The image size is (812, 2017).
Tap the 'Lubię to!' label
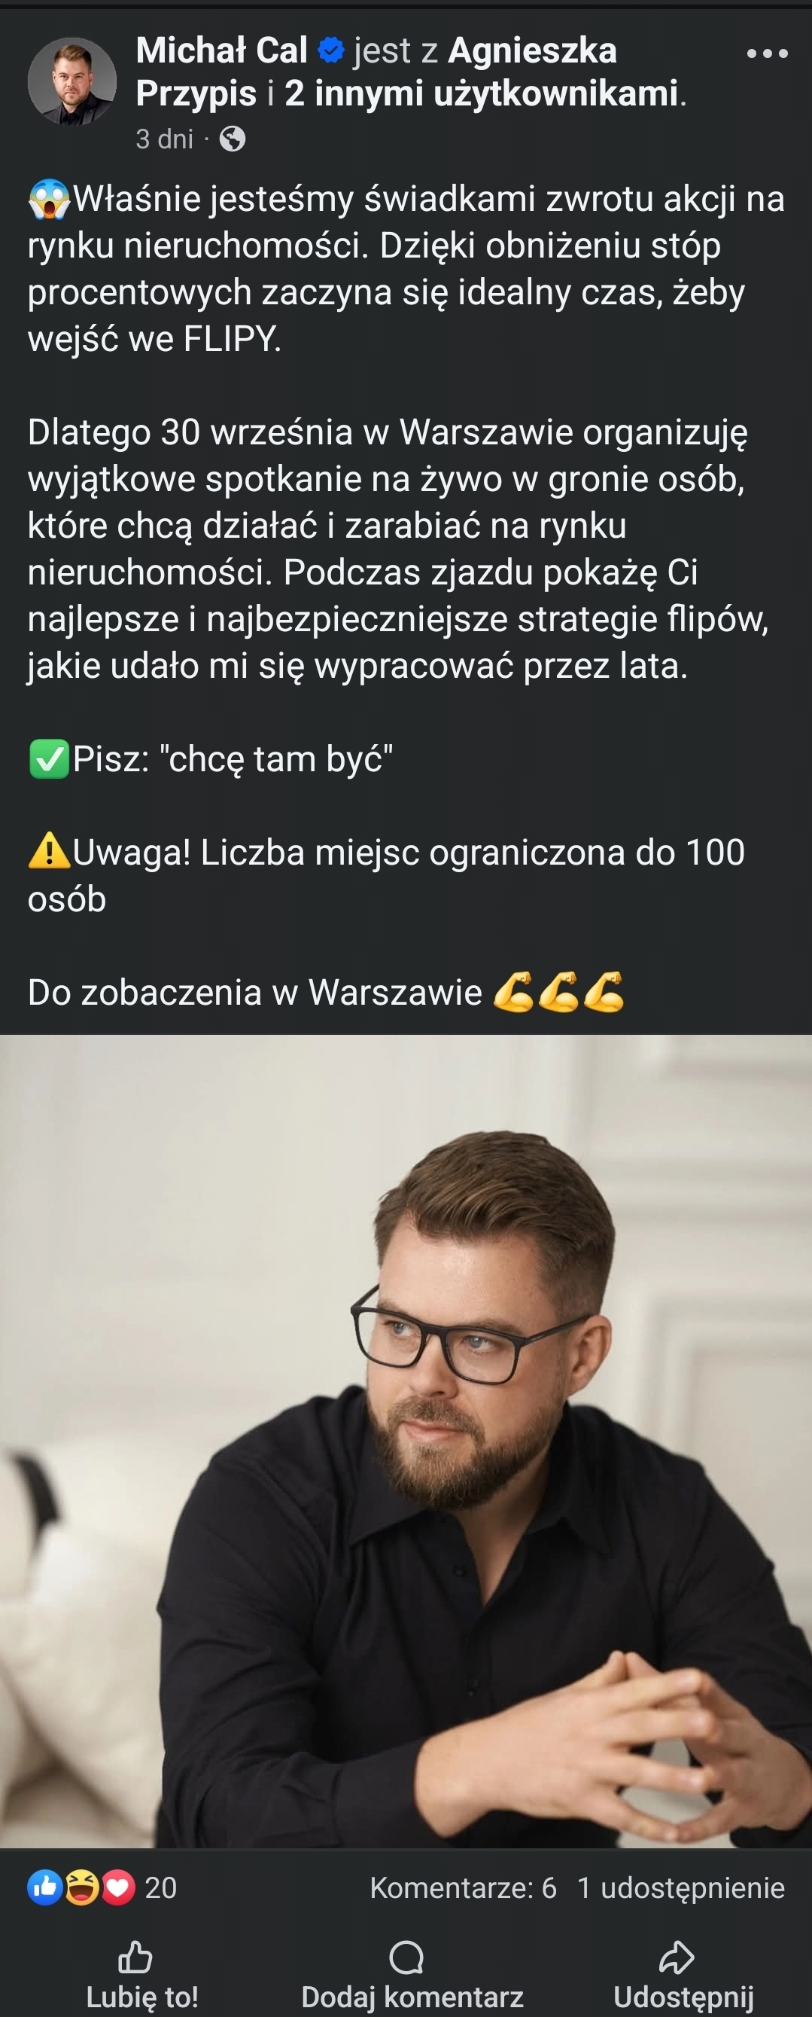coord(142,1997)
